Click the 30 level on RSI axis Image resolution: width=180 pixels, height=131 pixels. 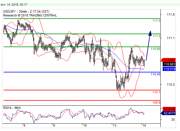173,120
